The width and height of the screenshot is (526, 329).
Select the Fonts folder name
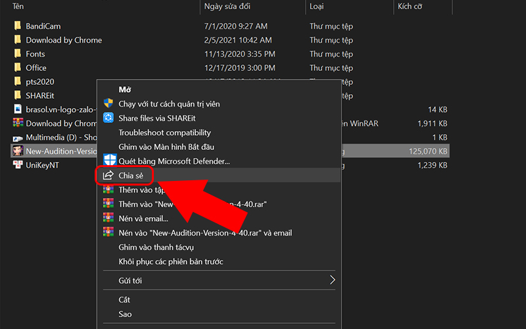click(x=36, y=54)
